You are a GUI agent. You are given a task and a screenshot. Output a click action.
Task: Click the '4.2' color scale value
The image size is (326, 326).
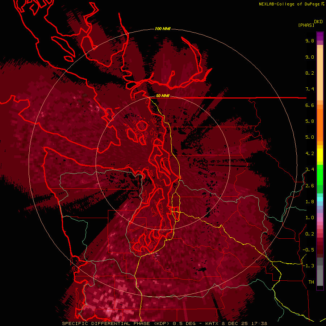coord(310,154)
